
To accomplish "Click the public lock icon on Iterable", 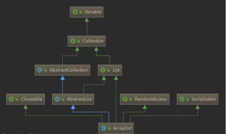I will [x=81, y=12].
